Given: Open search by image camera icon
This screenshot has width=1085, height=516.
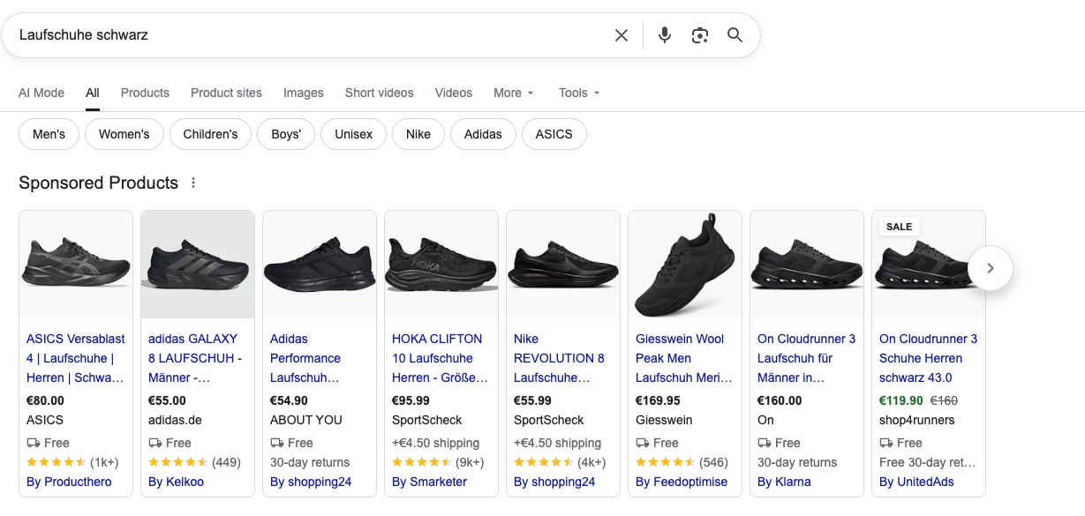Looking at the screenshot, I should point(700,35).
